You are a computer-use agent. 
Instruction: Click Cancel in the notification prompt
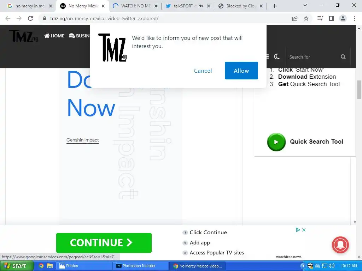tap(203, 71)
